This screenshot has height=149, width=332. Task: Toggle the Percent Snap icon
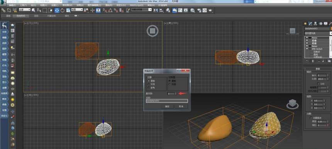(x=116, y=10)
